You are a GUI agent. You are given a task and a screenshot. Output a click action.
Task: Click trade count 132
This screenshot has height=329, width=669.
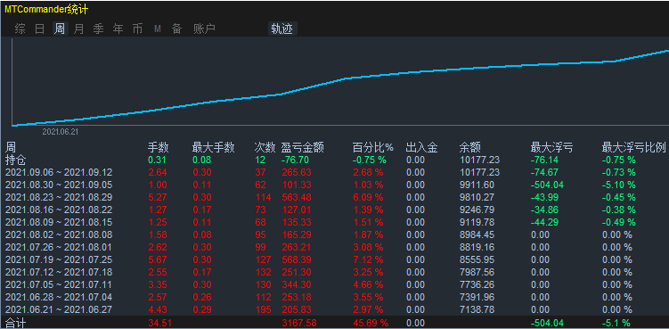click(x=263, y=272)
